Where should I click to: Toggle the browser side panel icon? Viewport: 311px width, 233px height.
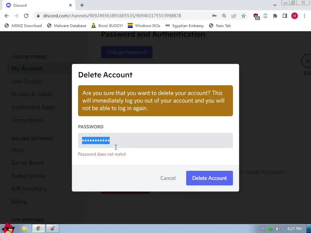coord(285,16)
